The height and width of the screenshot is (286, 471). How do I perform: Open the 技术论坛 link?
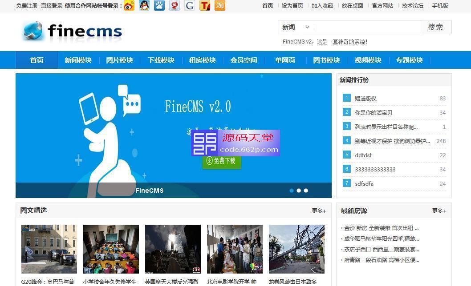(x=412, y=5)
